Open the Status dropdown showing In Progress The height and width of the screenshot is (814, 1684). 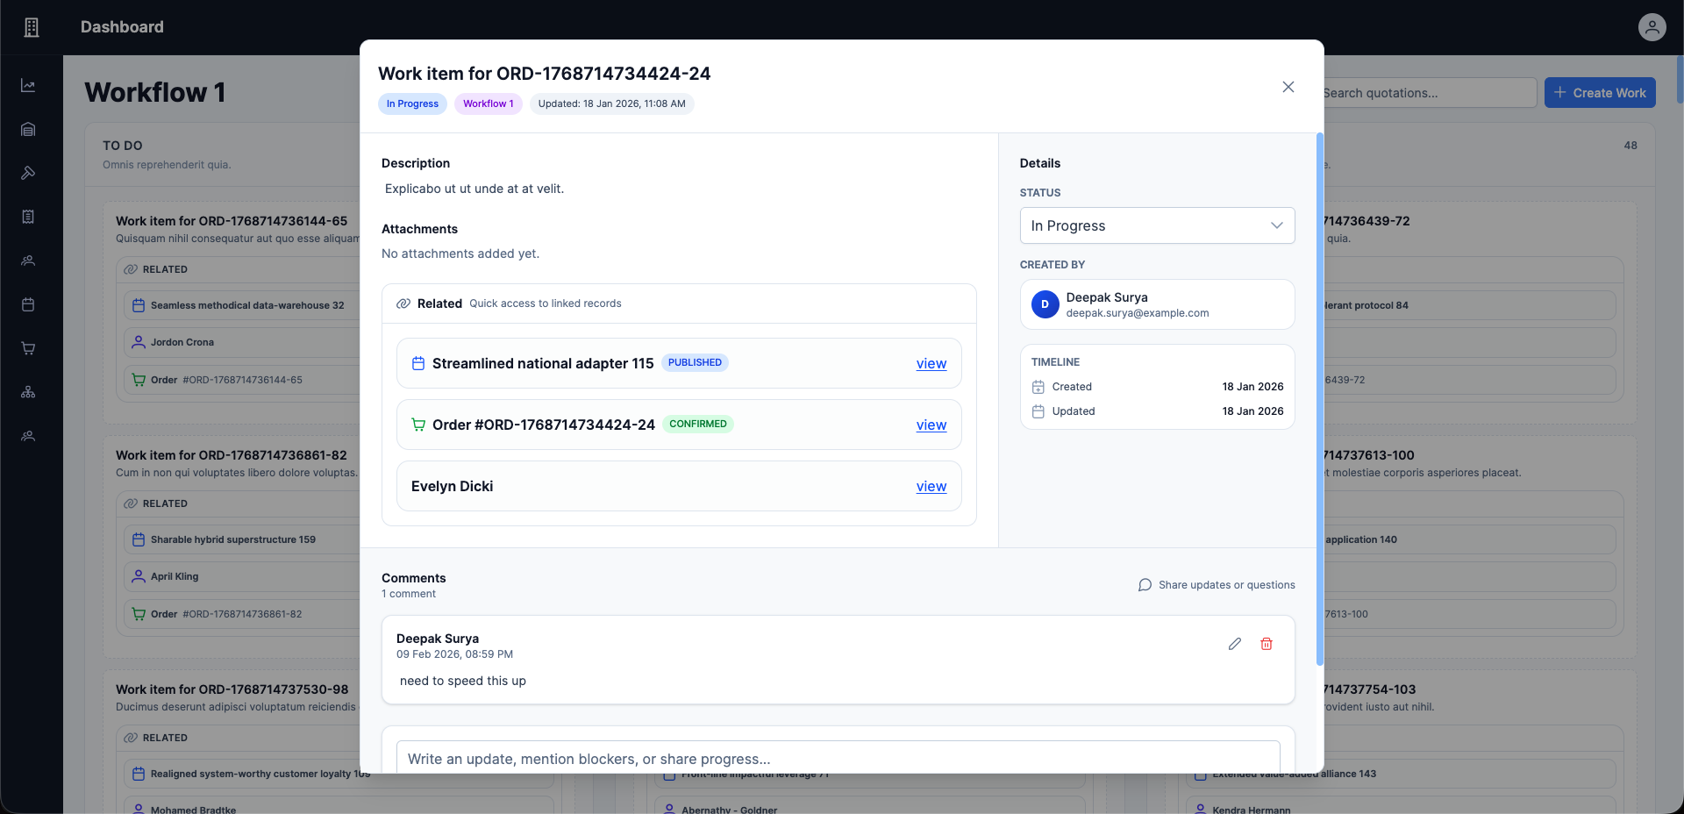1157,225
